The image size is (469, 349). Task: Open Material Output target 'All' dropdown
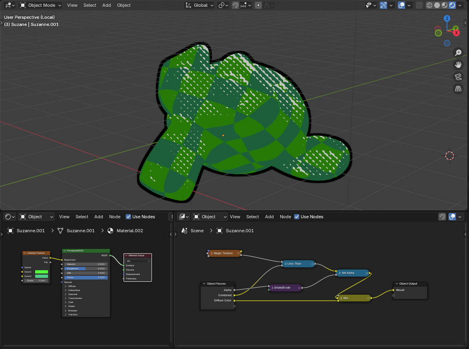[x=138, y=261]
